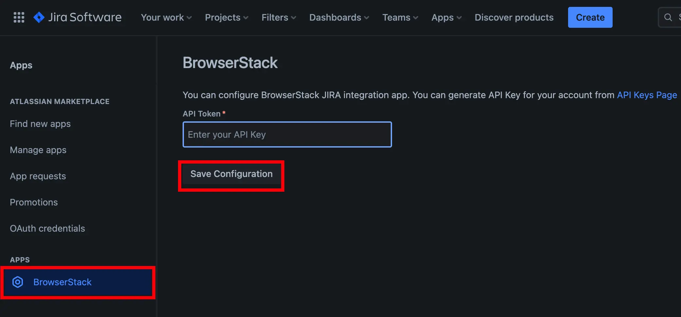This screenshot has height=317, width=681.
Task: Open the app switcher grid icon
Action: coord(19,17)
